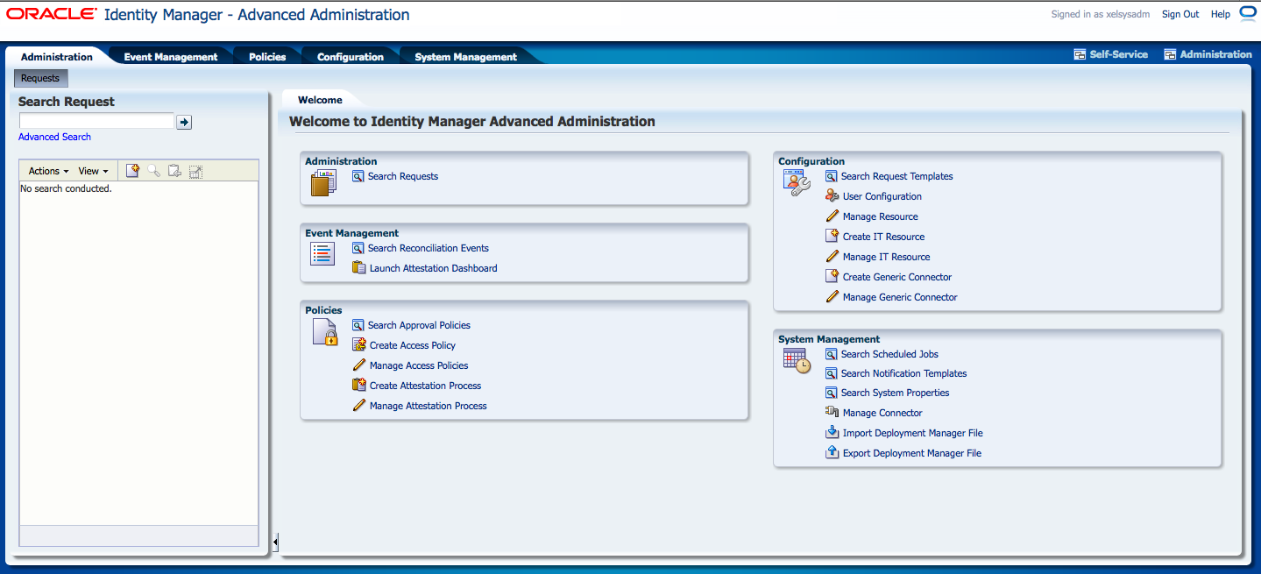1261x574 pixels.
Task: Select the System Management tab
Action: click(465, 57)
